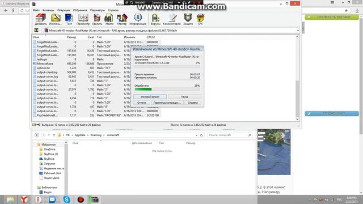Open recent locations dropdown next to Forward arrow
The height and width of the screenshot is (204, 363).
tap(49, 135)
